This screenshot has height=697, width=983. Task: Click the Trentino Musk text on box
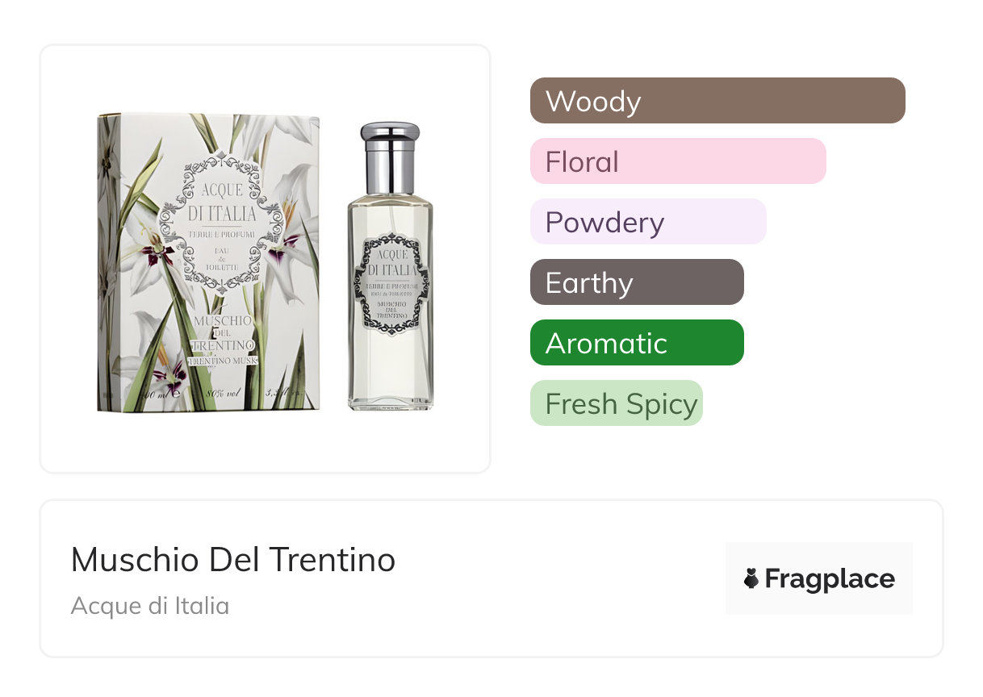[223, 361]
